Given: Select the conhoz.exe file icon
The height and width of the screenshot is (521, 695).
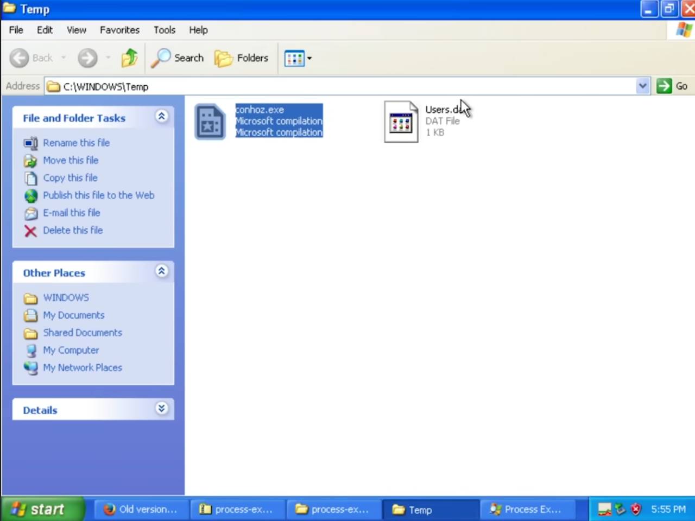Looking at the screenshot, I should pos(210,122).
